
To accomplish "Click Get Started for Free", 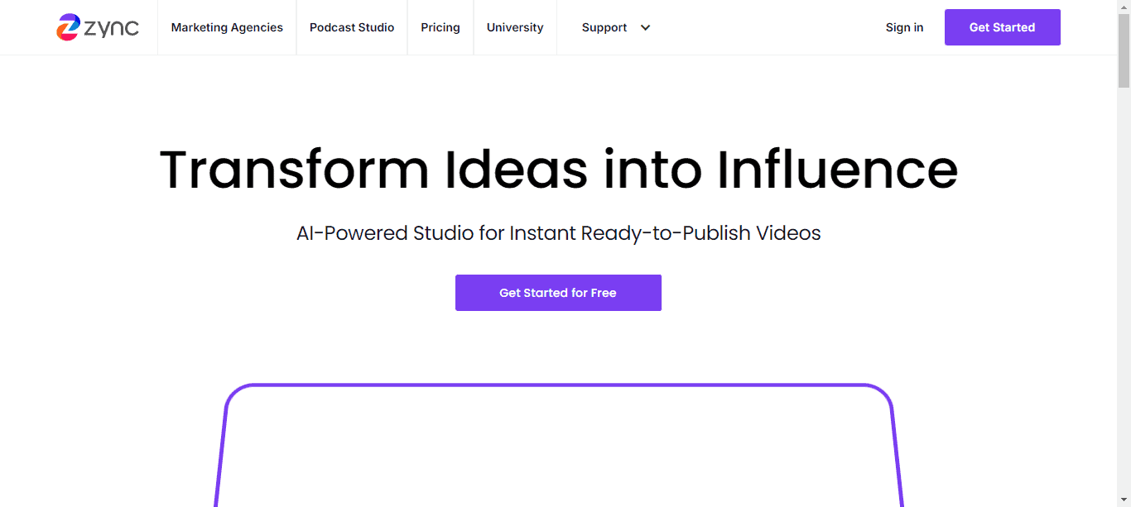I will coord(557,292).
